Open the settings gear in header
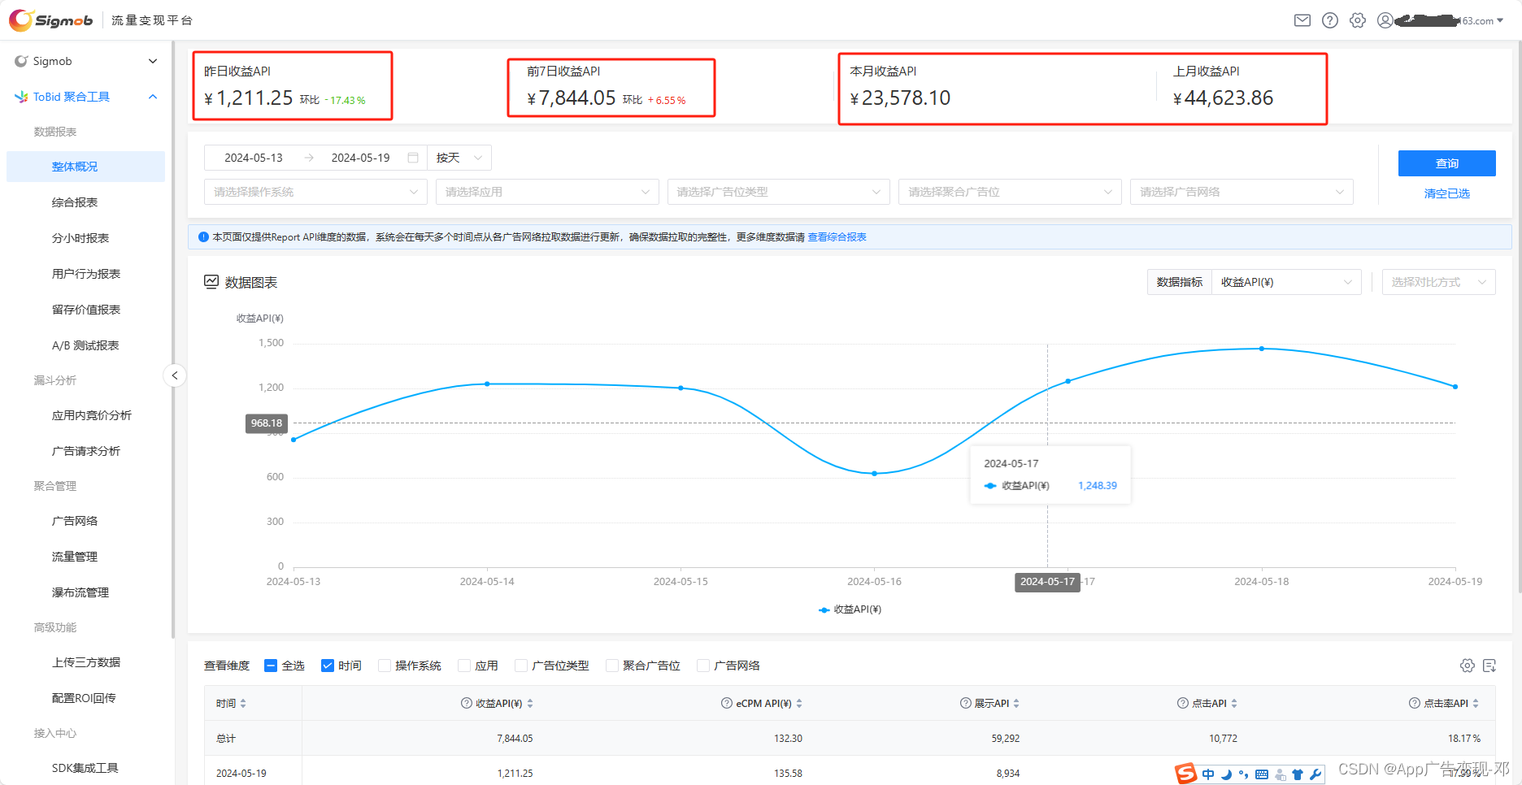 click(x=1358, y=20)
